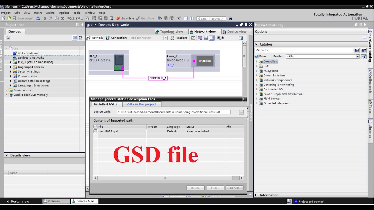Open the Options menu
The image size is (374, 210).
[63, 13]
